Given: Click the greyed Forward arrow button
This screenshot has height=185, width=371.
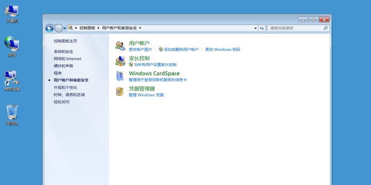Looking at the screenshot, I should tap(58, 28).
